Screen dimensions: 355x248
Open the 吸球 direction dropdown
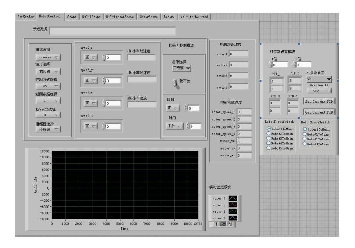(x=173, y=108)
